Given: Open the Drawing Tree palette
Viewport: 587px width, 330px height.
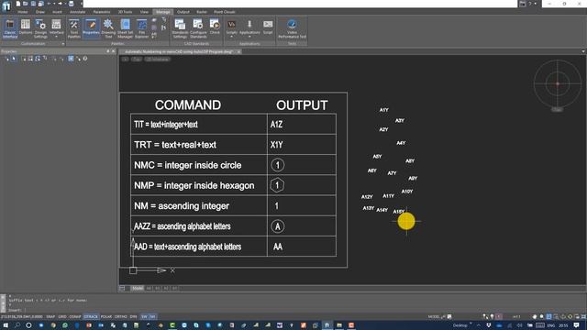Looking at the screenshot, I should [108, 28].
